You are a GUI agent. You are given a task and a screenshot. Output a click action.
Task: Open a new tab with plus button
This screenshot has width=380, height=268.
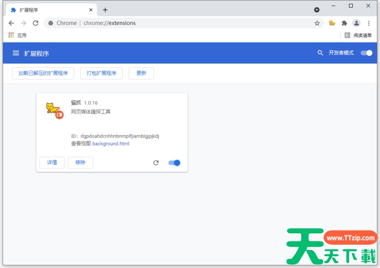pyautogui.click(x=105, y=10)
